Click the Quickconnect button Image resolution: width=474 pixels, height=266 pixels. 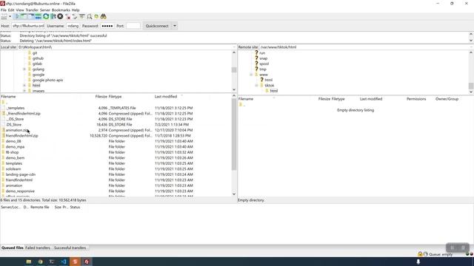coord(157,26)
